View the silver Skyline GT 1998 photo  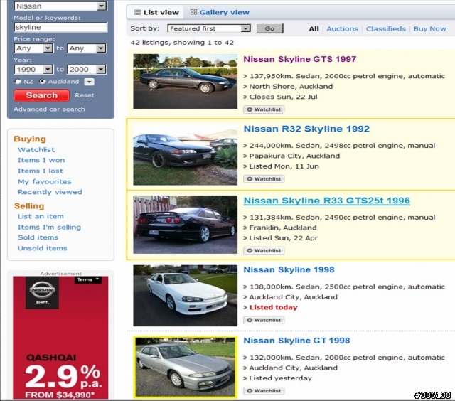point(185,367)
